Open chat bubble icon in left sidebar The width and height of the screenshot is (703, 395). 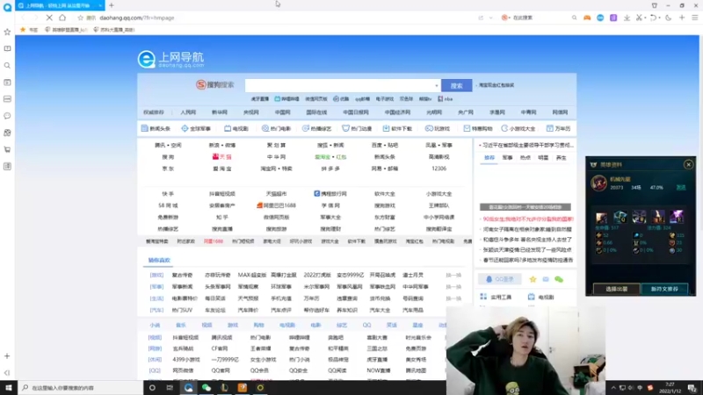[x=7, y=116]
